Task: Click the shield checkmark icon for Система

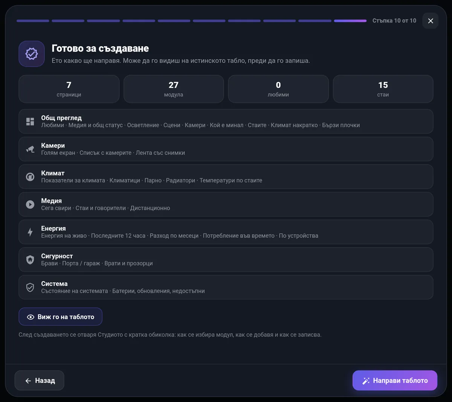Action: (x=30, y=287)
